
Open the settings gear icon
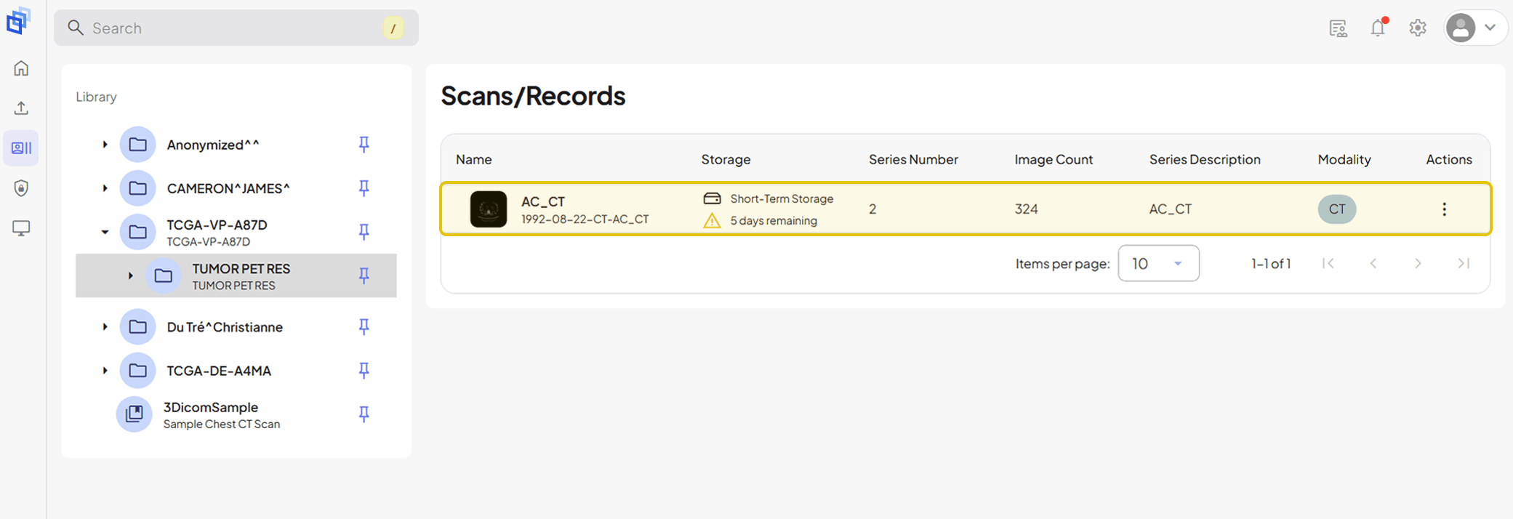pos(1418,28)
